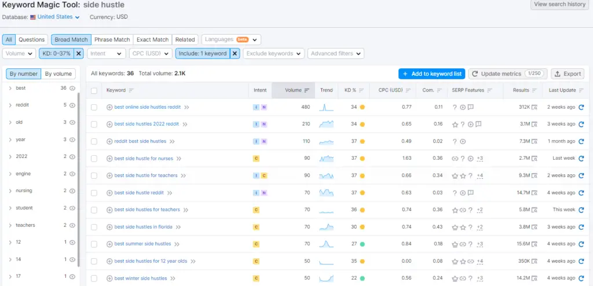This screenshot has height=286, width=593.
Task: Open best summer side hustles keyword link
Action: click(x=142, y=244)
